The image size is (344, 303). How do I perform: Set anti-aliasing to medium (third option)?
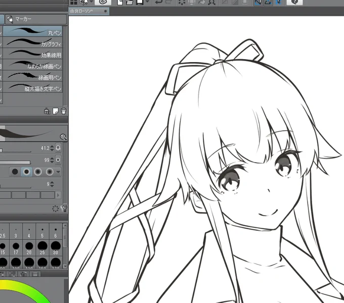38,172
